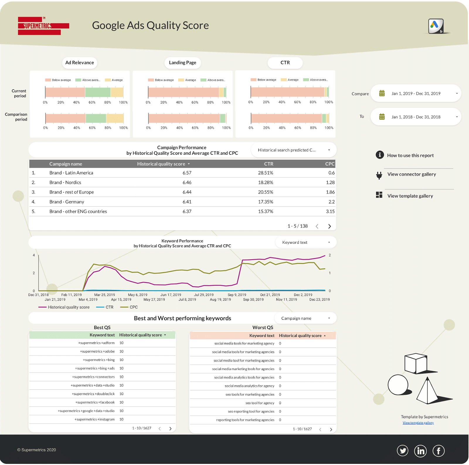Click Below average swatch in Ad Relevance legend
The width and height of the screenshot is (469, 465).
(x=48, y=80)
